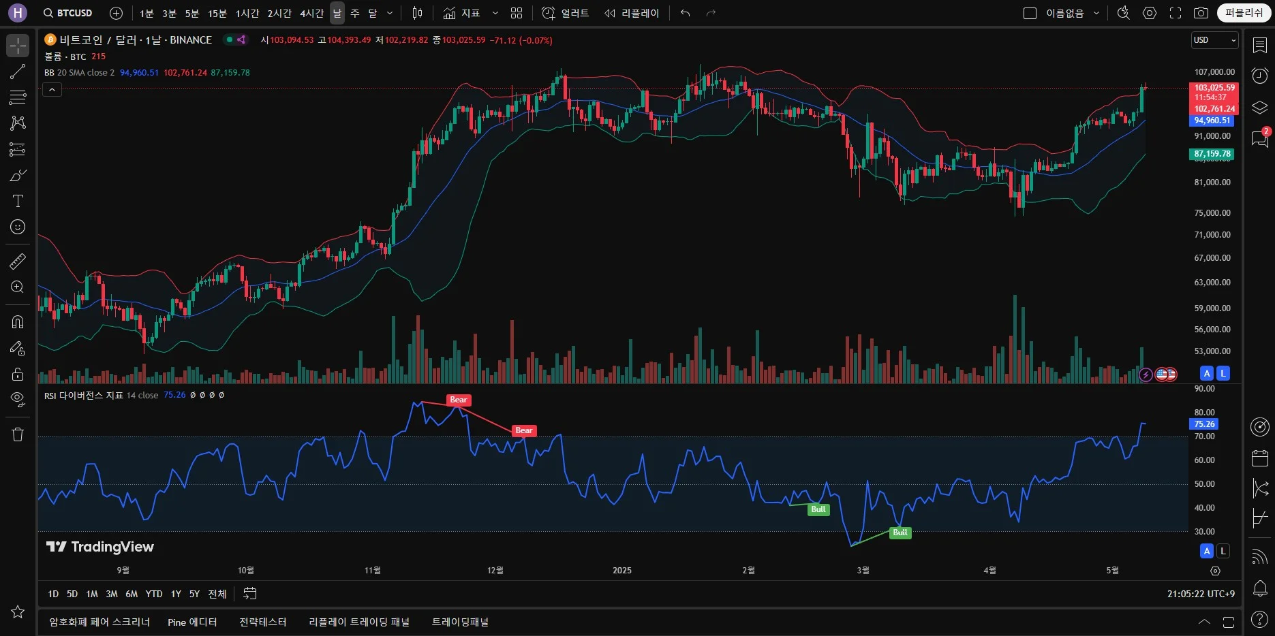Open the Pine 에디터 tab
Viewport: 1275px width, 636px height.
tap(192, 622)
